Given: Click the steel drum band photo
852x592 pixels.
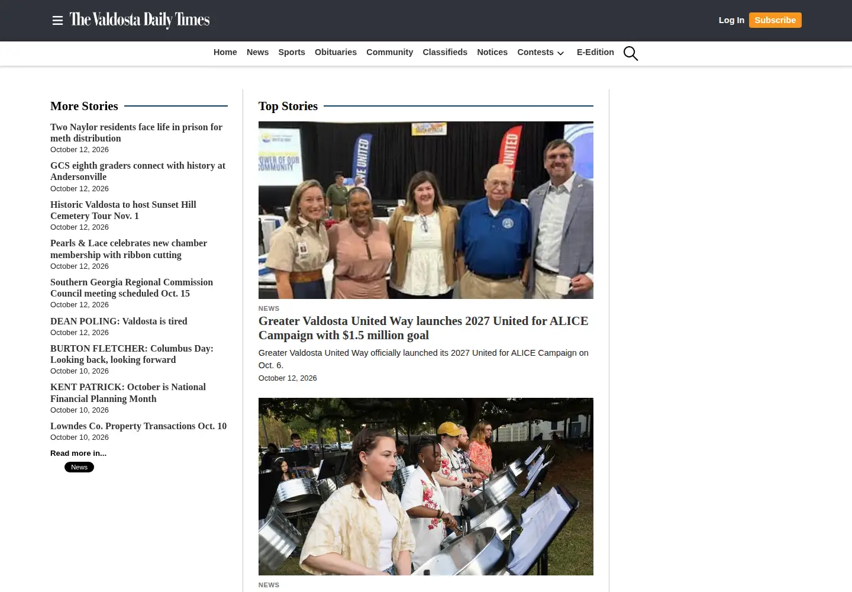Looking at the screenshot, I should click(426, 487).
